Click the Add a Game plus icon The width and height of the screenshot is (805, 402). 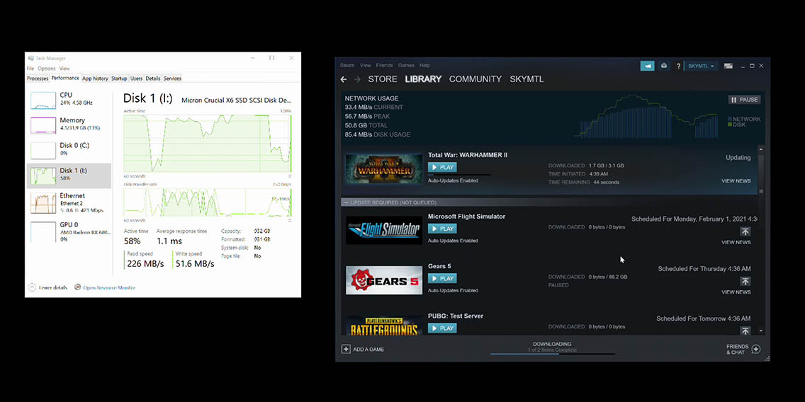[x=346, y=349]
